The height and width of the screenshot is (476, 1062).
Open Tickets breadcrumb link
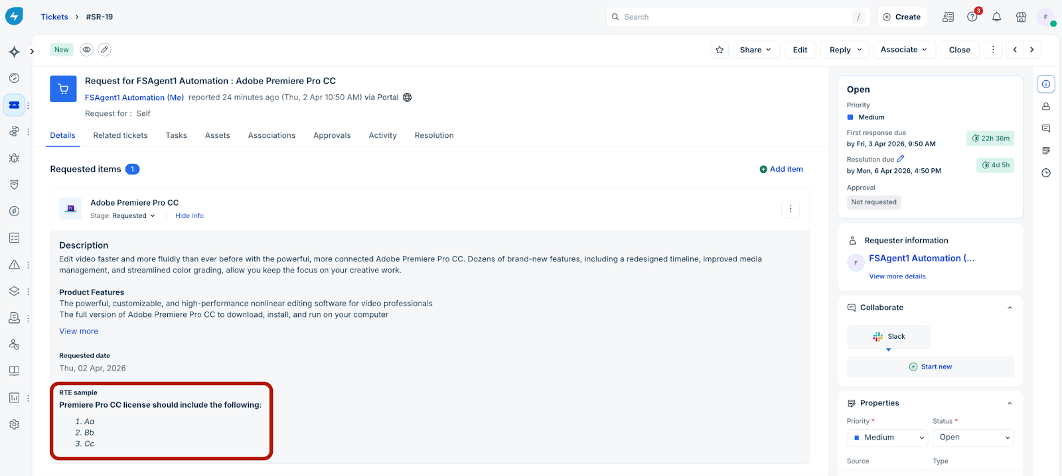point(54,17)
